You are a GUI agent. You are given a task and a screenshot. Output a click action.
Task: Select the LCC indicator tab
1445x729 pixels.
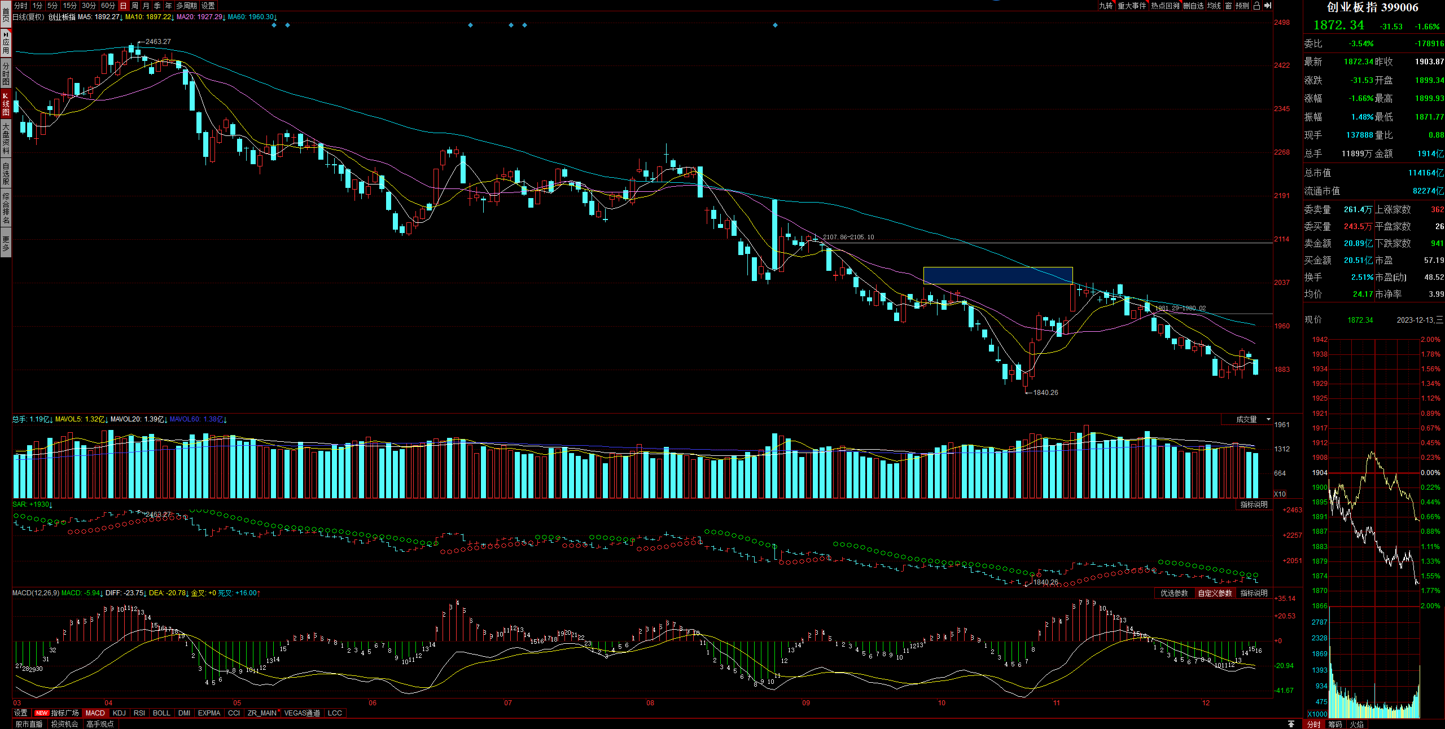[x=335, y=713]
